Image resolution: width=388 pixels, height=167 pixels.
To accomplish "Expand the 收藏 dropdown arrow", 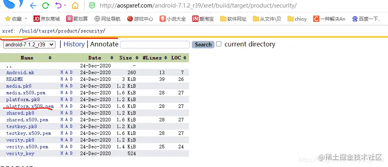I will pyautogui.click(x=26, y=19).
